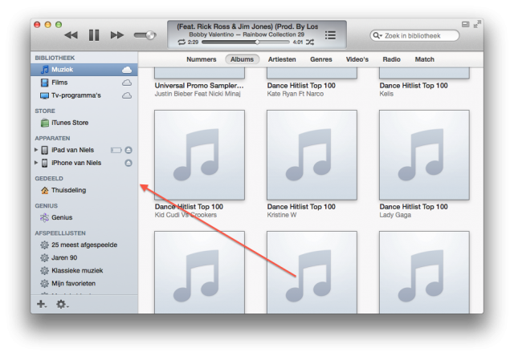This screenshot has width=514, height=356.
Task: Switch to the Video's tab
Action: click(357, 59)
